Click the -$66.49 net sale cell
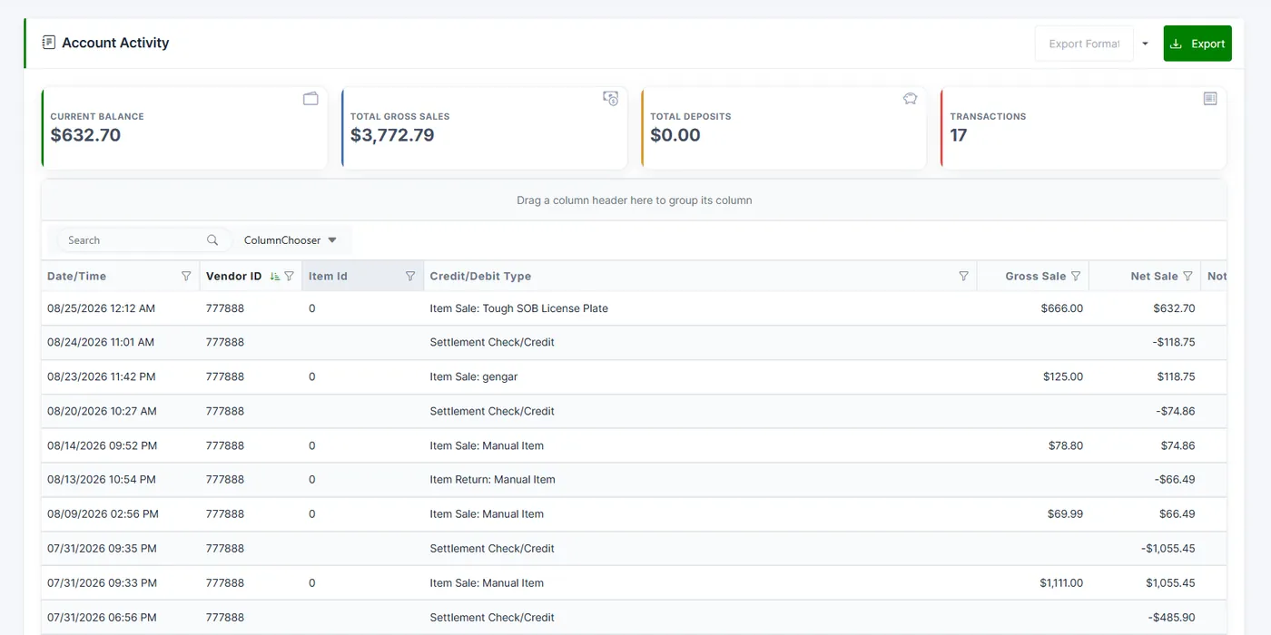The width and height of the screenshot is (1271, 635). [1145, 479]
